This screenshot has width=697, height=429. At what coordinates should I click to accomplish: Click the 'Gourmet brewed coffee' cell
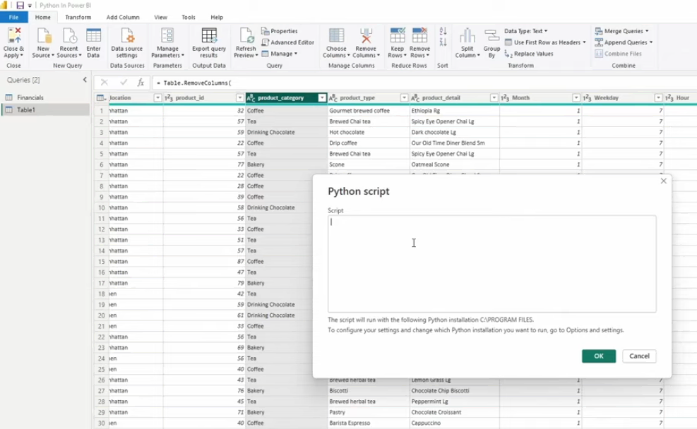(x=368, y=111)
